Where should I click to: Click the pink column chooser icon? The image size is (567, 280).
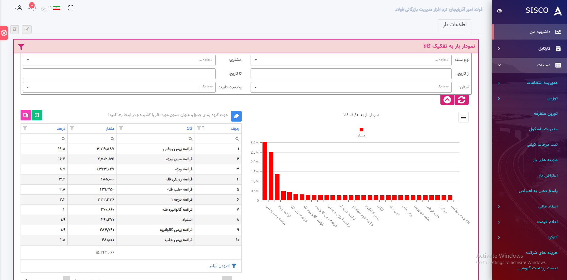point(26,115)
